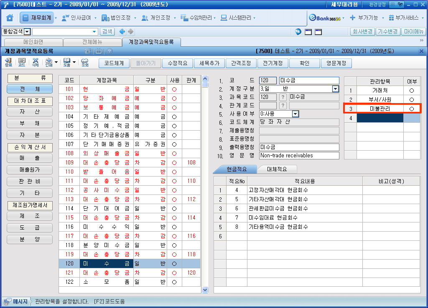The height and width of the screenshot is (308, 428).
Task: Click the 영문명 Non-trade receivables field
Action: 299,156
